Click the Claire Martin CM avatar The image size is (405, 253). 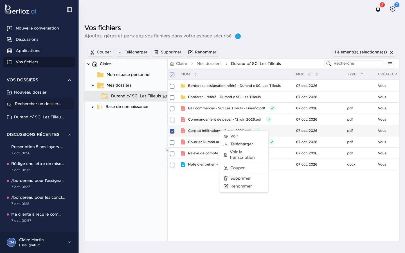click(x=11, y=242)
